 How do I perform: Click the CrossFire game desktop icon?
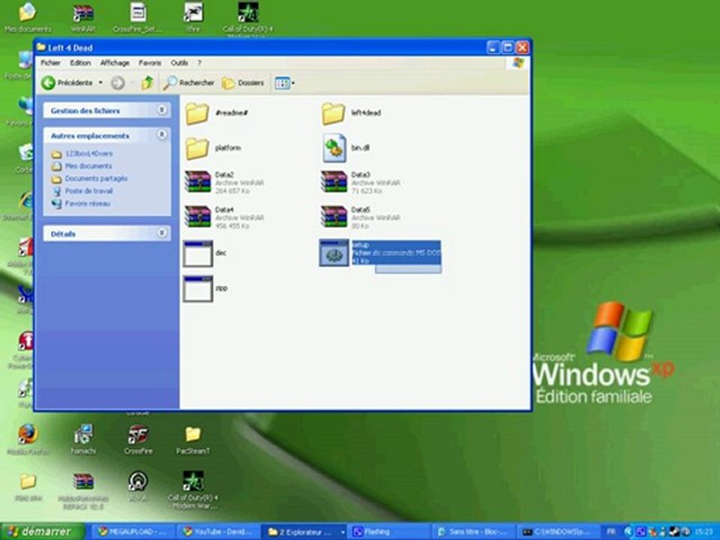[138, 440]
